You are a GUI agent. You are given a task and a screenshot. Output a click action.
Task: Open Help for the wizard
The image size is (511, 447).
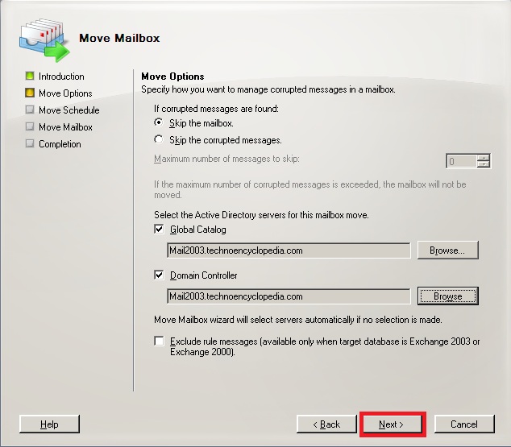pyautogui.click(x=49, y=424)
